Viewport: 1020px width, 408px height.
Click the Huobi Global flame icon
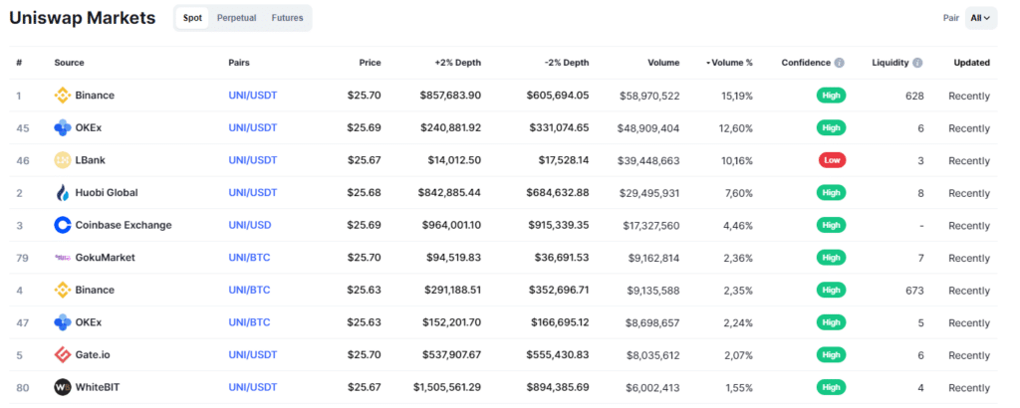point(63,192)
